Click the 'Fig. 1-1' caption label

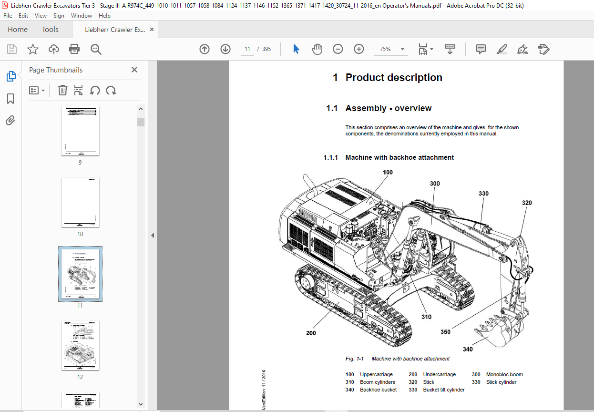tap(355, 359)
